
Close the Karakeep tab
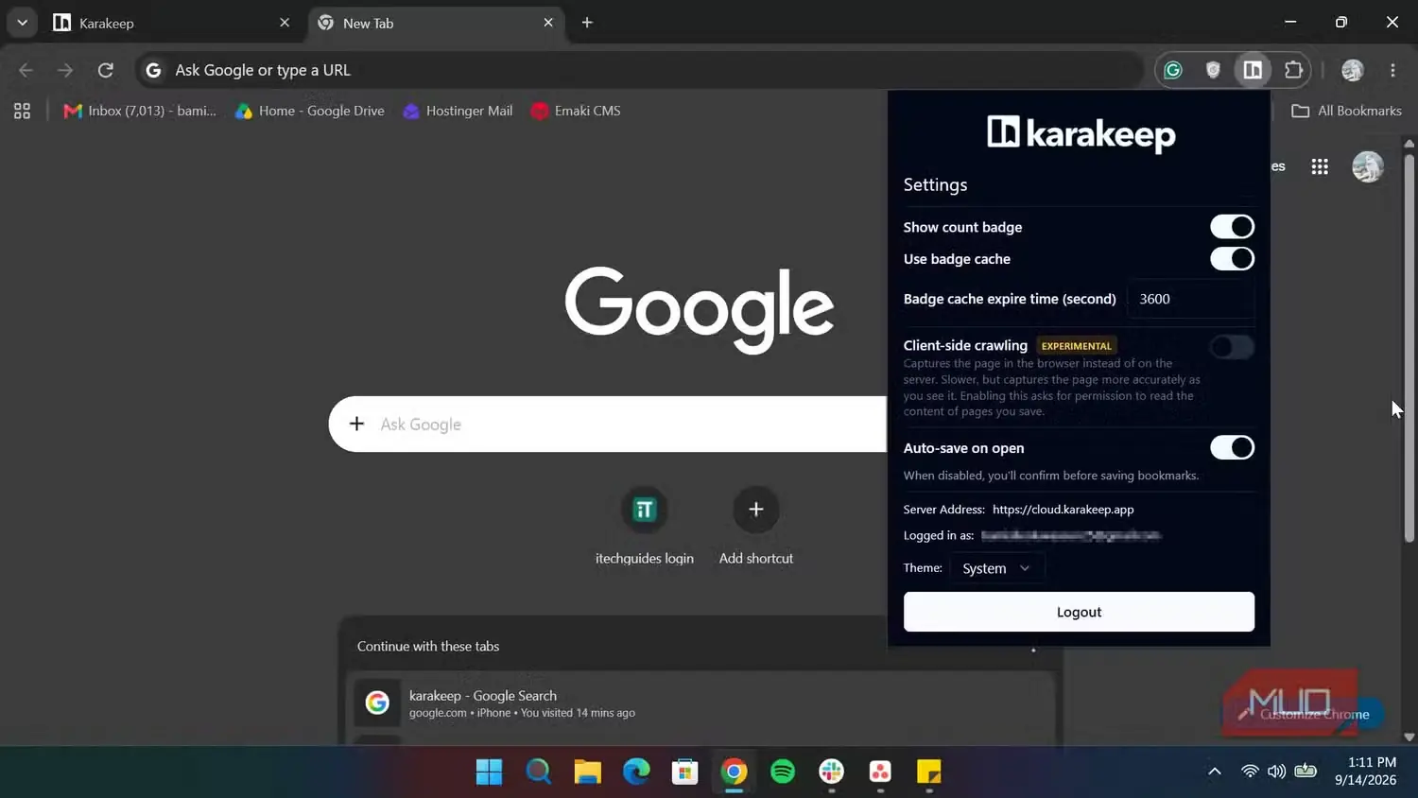[285, 23]
